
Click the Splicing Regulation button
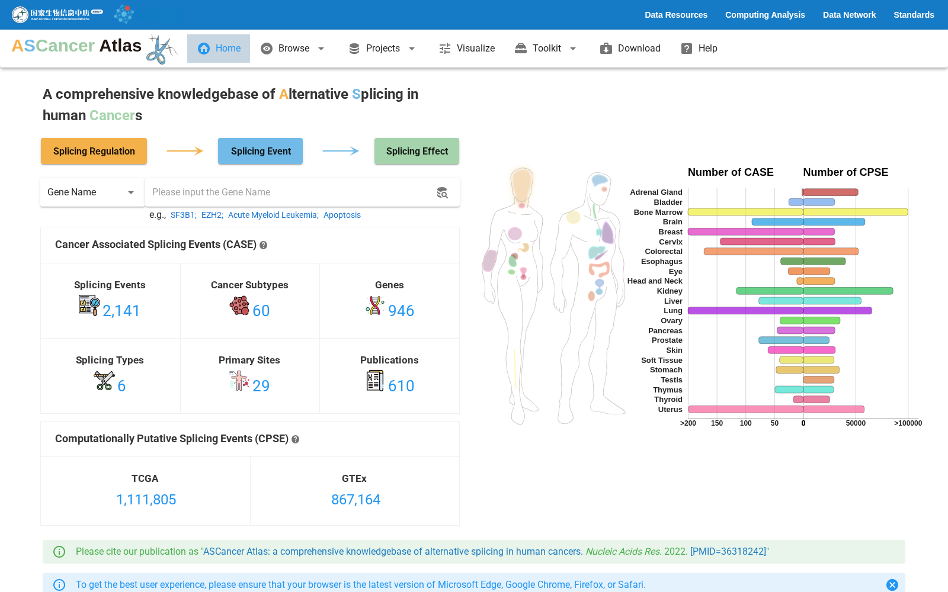point(94,152)
